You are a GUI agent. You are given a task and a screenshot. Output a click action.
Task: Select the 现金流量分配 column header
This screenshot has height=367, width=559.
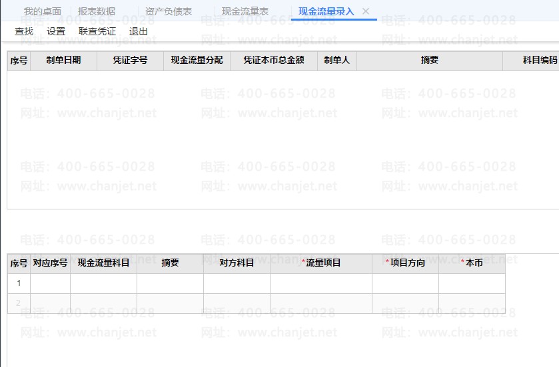click(197, 61)
